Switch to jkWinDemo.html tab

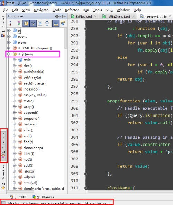pyautogui.click(x=118, y=17)
